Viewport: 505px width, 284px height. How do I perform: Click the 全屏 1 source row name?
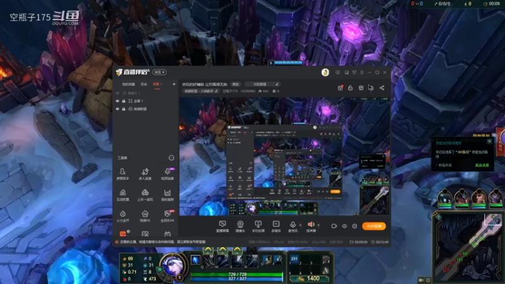tap(138, 101)
